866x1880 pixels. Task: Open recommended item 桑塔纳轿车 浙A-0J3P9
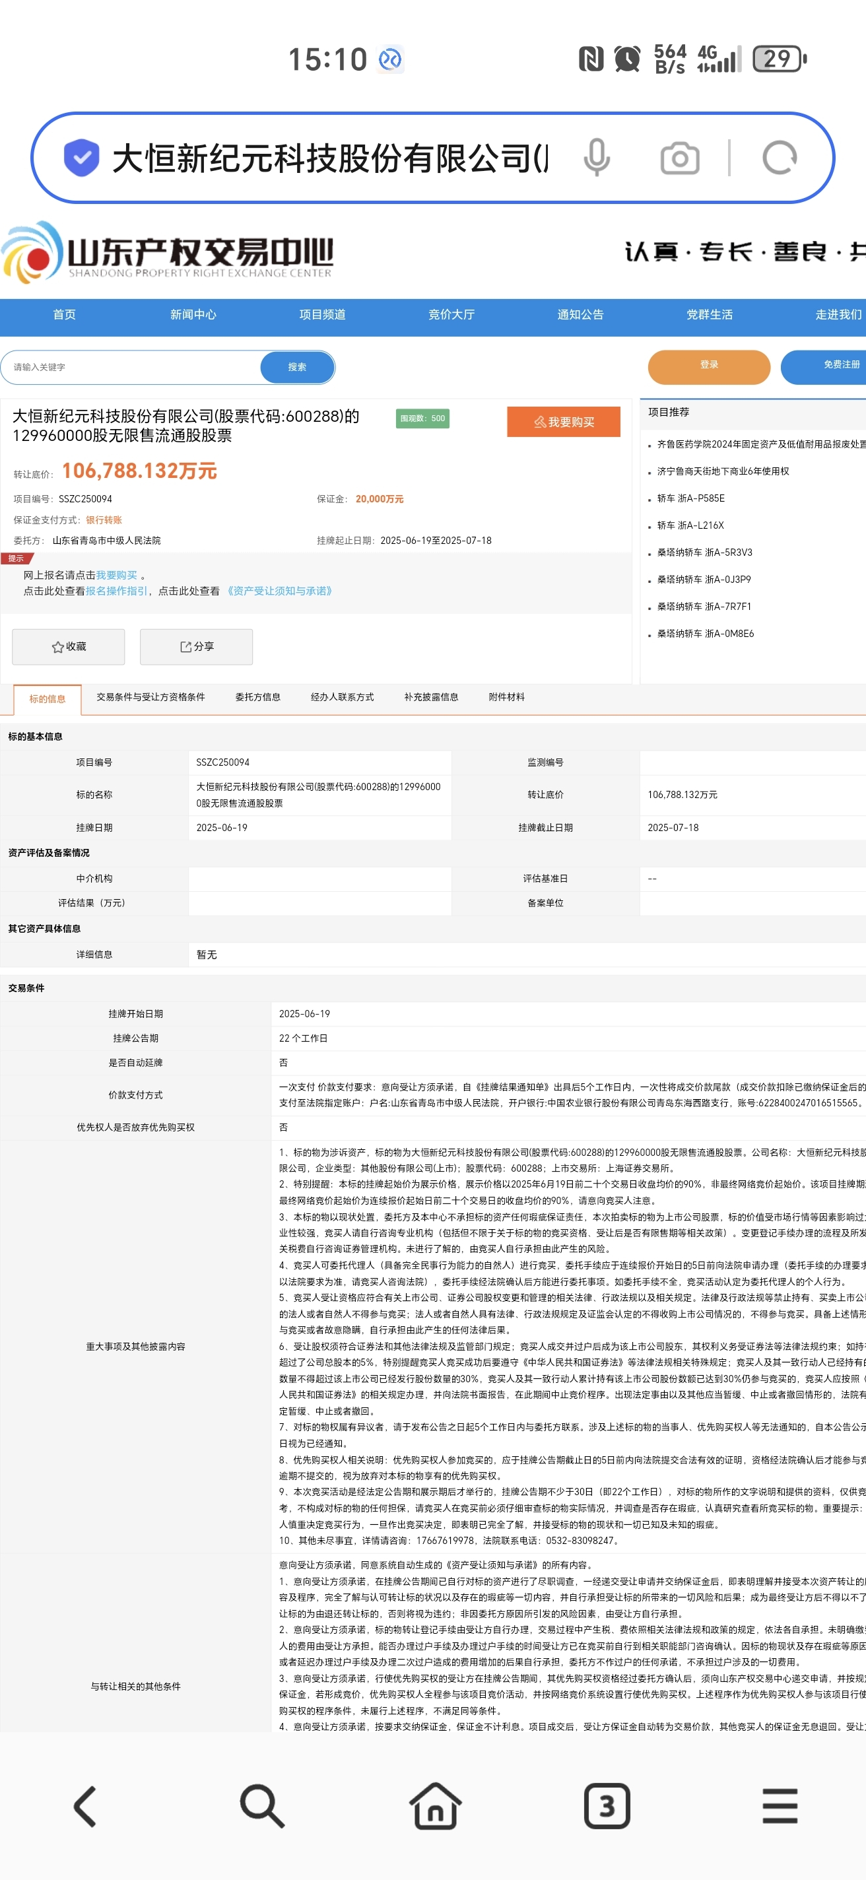click(x=704, y=580)
